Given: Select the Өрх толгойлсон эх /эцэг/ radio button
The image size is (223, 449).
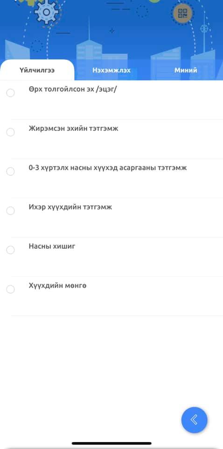Looking at the screenshot, I should point(11,93).
